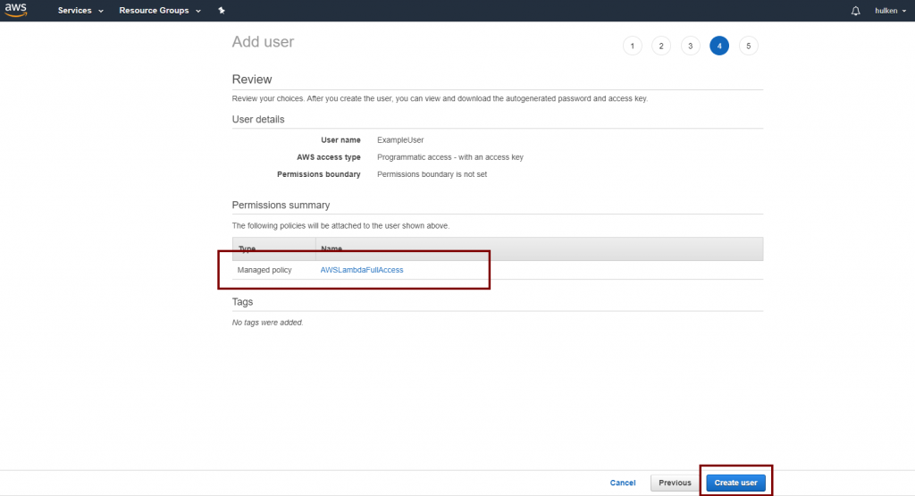The width and height of the screenshot is (915, 496).
Task: Click the ExampleUser user name value
Action: [400, 140]
